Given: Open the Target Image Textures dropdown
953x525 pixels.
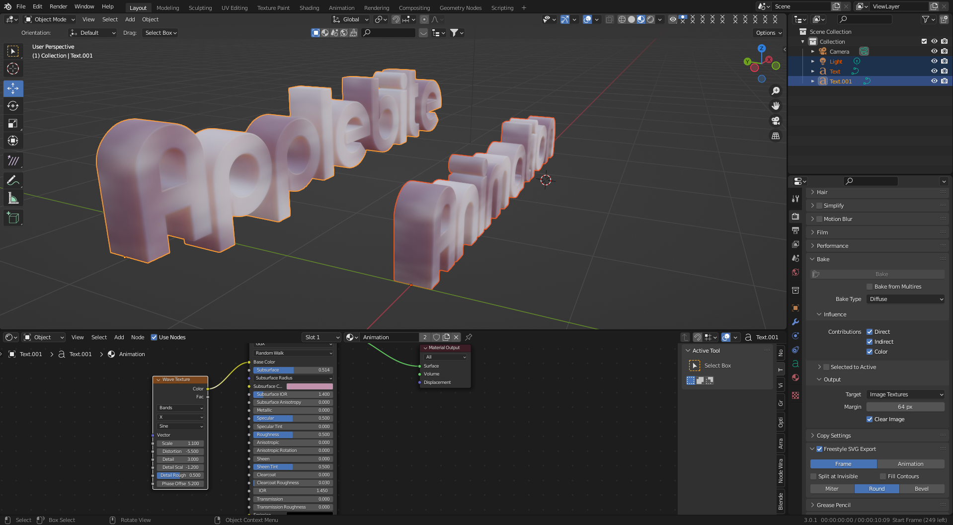Looking at the screenshot, I should click(905, 394).
